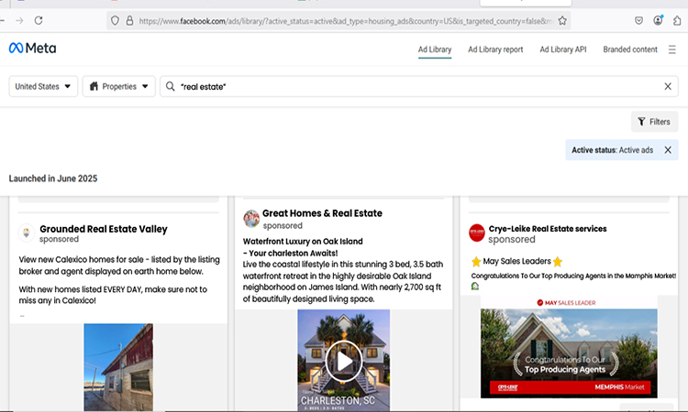Click the Grounded Real Estate Valley page name
The image size is (688, 412).
point(104,229)
